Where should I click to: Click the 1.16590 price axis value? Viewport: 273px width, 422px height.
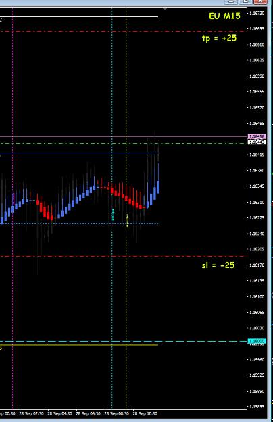(257, 76)
